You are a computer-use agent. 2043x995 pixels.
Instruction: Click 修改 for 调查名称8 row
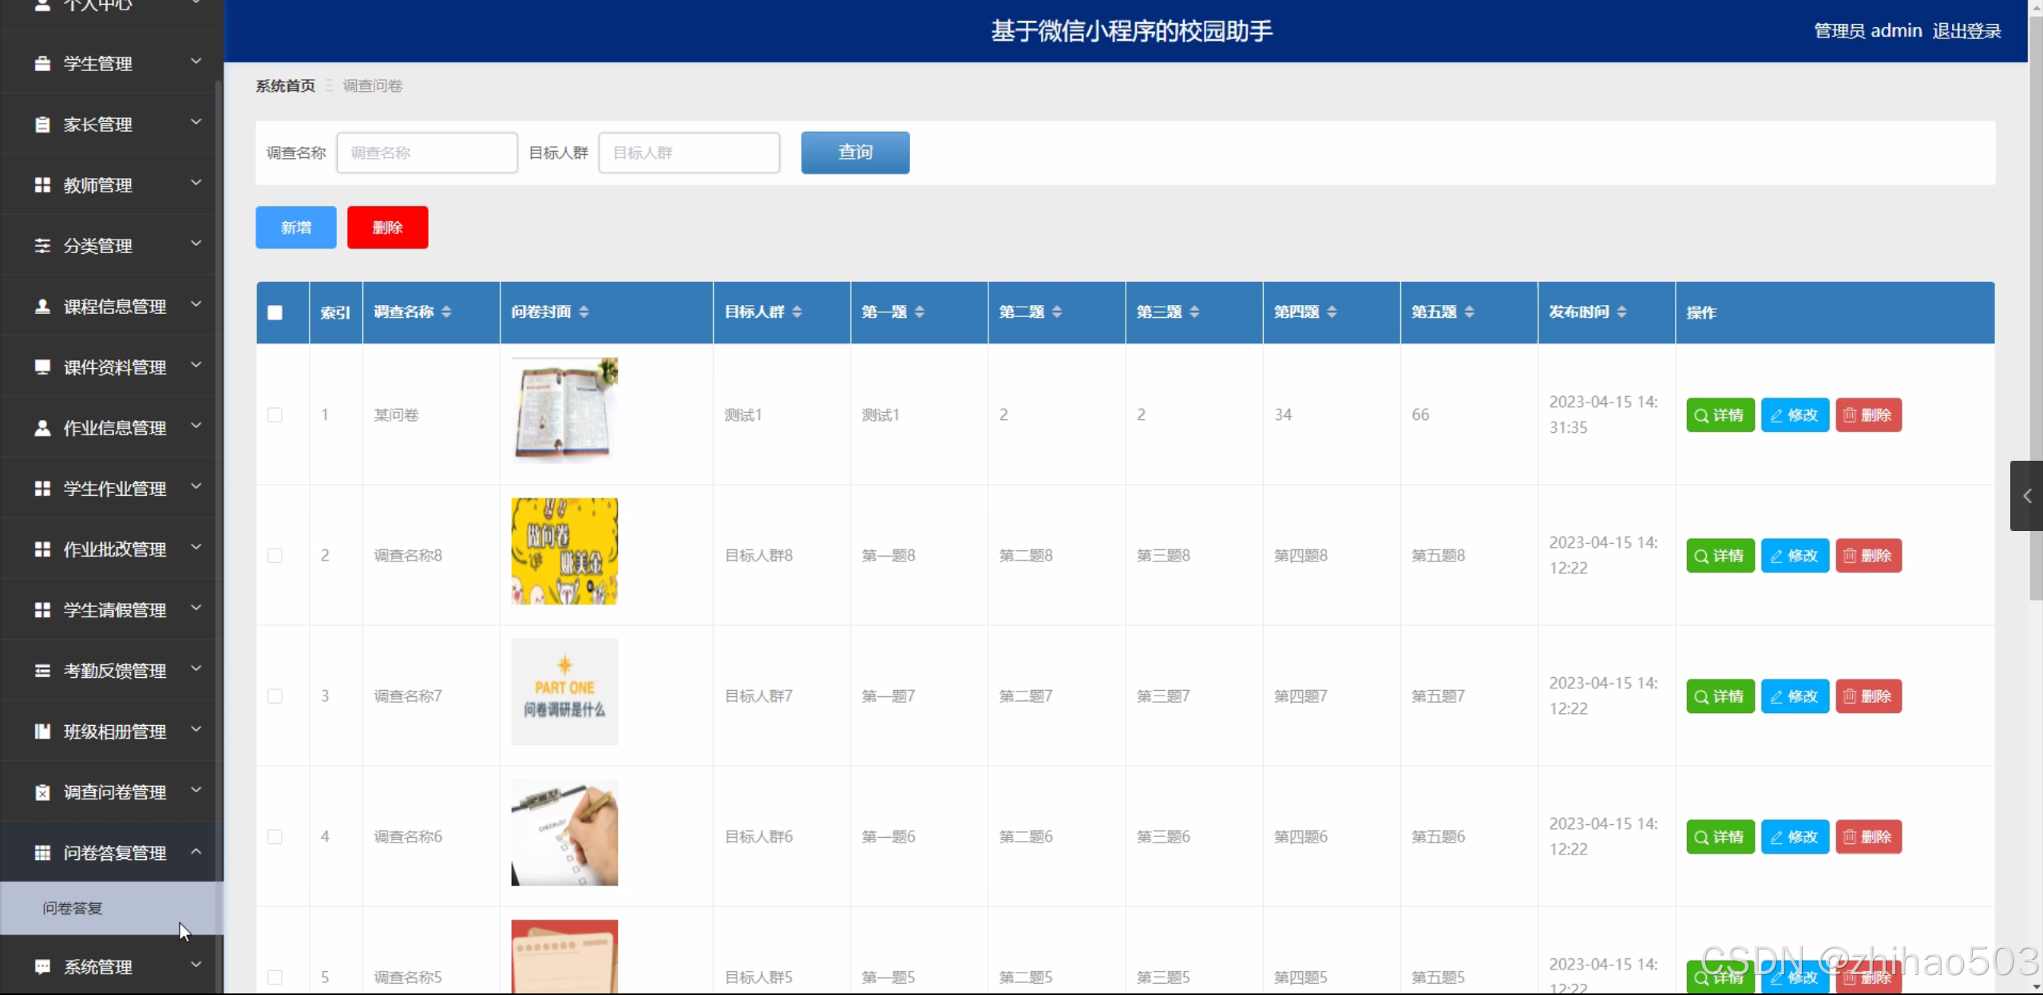coord(1795,555)
